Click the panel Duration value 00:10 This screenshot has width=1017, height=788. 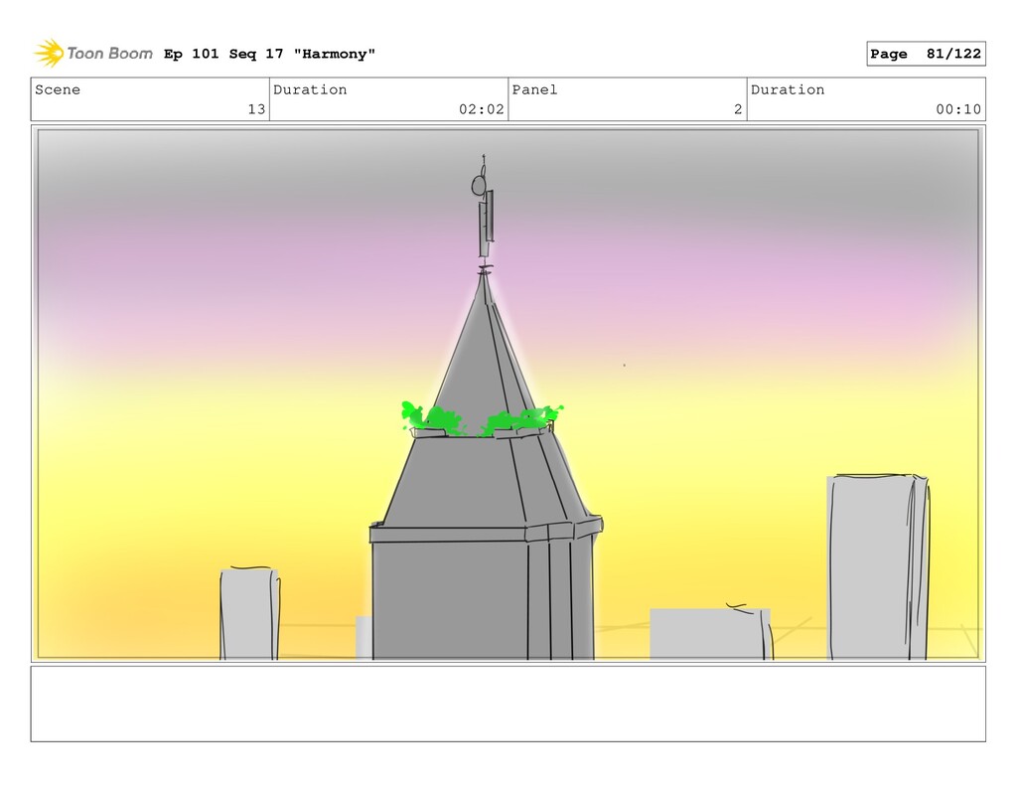point(957,109)
